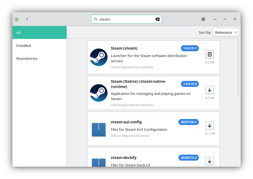The width and height of the screenshot is (253, 179).
Task: Click 'Files for Steam AUI Configuration' text
Action: tap(139, 129)
